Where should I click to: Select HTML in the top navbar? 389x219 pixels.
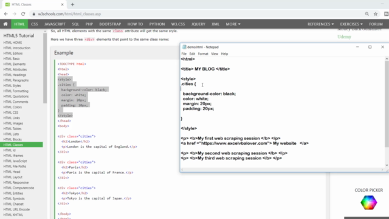(19, 24)
